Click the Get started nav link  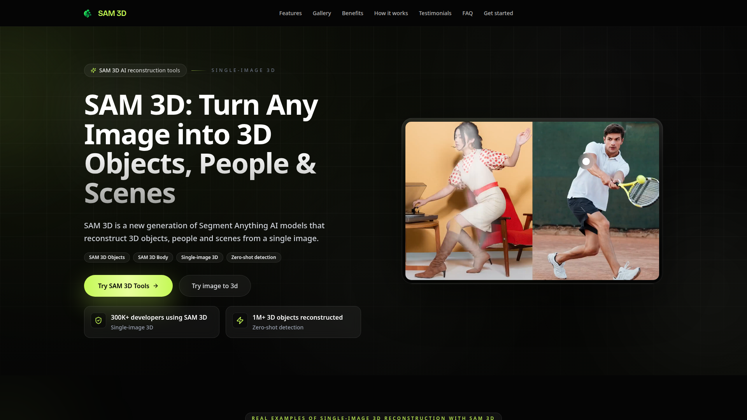pyautogui.click(x=498, y=13)
